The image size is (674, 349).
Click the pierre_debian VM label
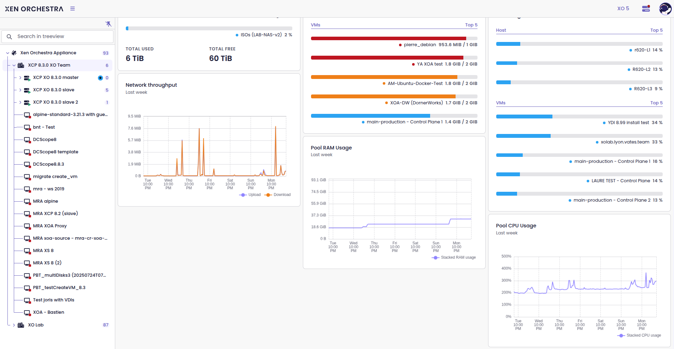point(420,45)
